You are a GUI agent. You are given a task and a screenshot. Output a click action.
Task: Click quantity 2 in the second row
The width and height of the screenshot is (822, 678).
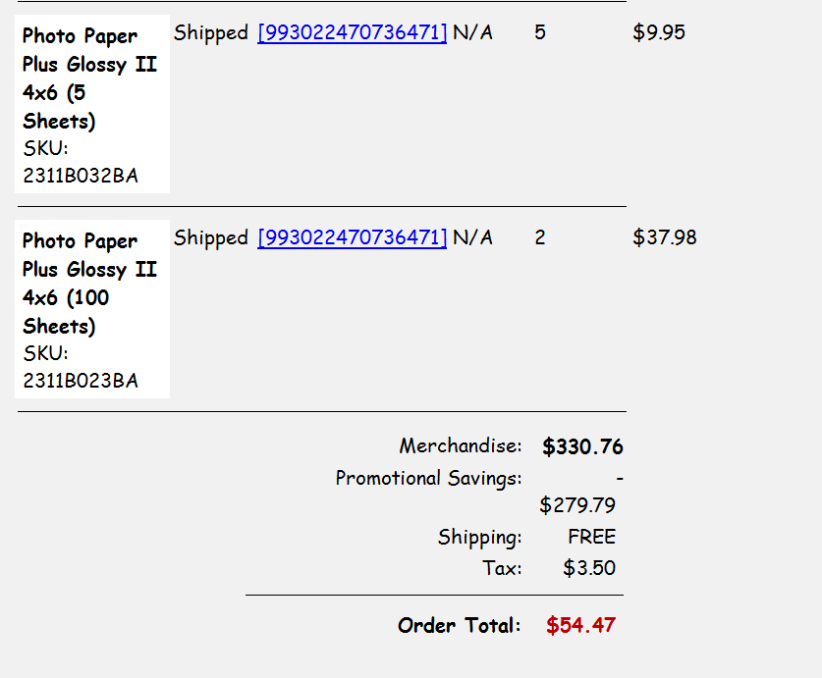[540, 238]
